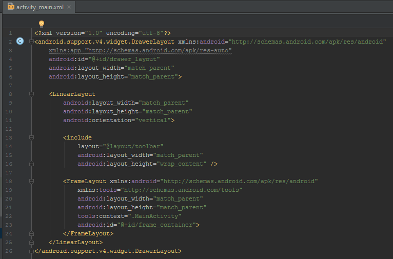
Task: Click the underlined xmlns:app namespace attribute
Action: click(x=140, y=51)
